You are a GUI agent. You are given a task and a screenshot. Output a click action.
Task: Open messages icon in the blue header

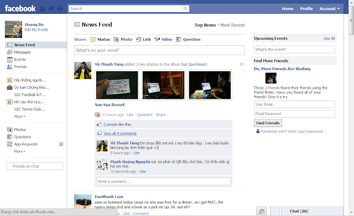pyautogui.click(x=51, y=9)
